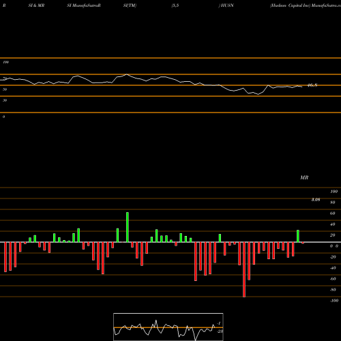The height and width of the screenshot is (341, 341).
Task: Click the 'SI & MR' header text
Action: point(36,5)
